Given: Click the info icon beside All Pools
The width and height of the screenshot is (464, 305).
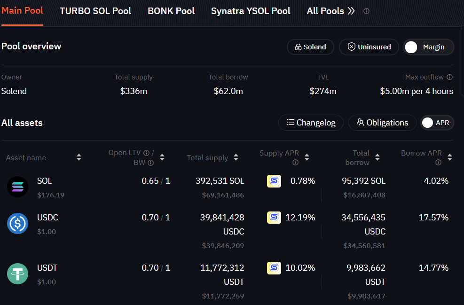Looking at the screenshot, I should [366, 11].
